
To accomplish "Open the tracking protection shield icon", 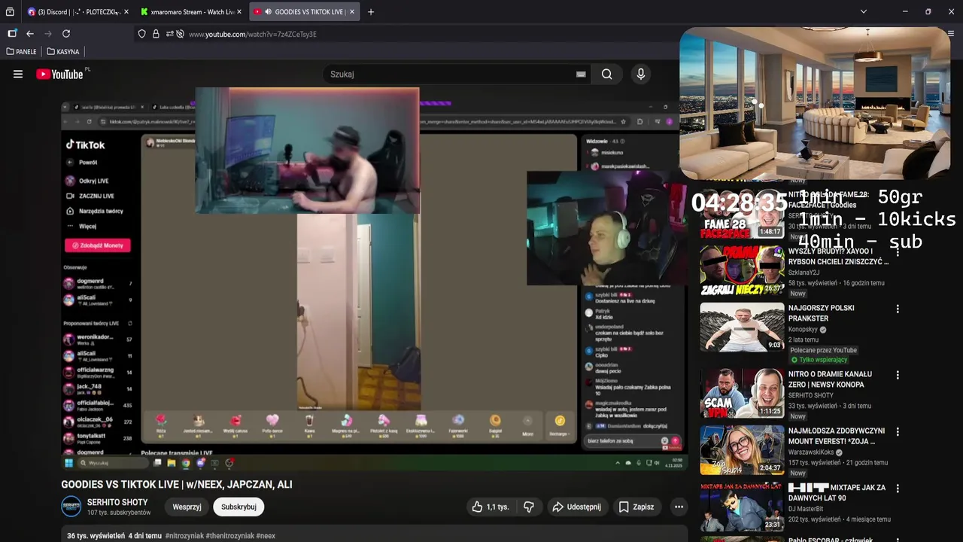I will 141,34.
